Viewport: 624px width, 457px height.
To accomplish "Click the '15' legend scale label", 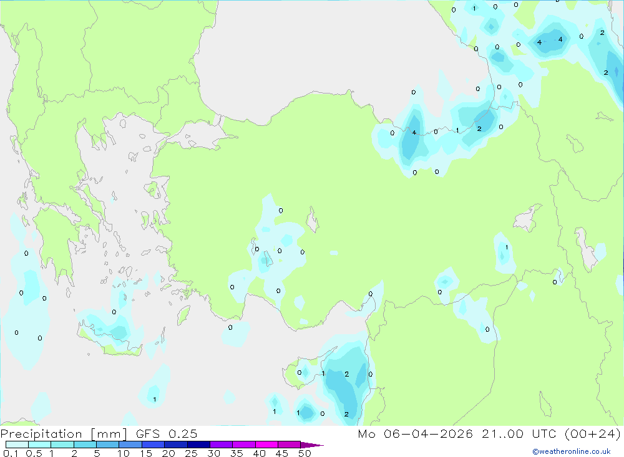I will click(146, 453).
